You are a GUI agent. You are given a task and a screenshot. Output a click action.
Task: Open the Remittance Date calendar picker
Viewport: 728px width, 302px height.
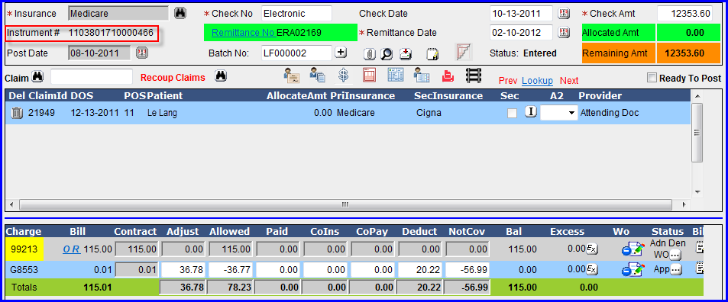pyautogui.click(x=564, y=33)
